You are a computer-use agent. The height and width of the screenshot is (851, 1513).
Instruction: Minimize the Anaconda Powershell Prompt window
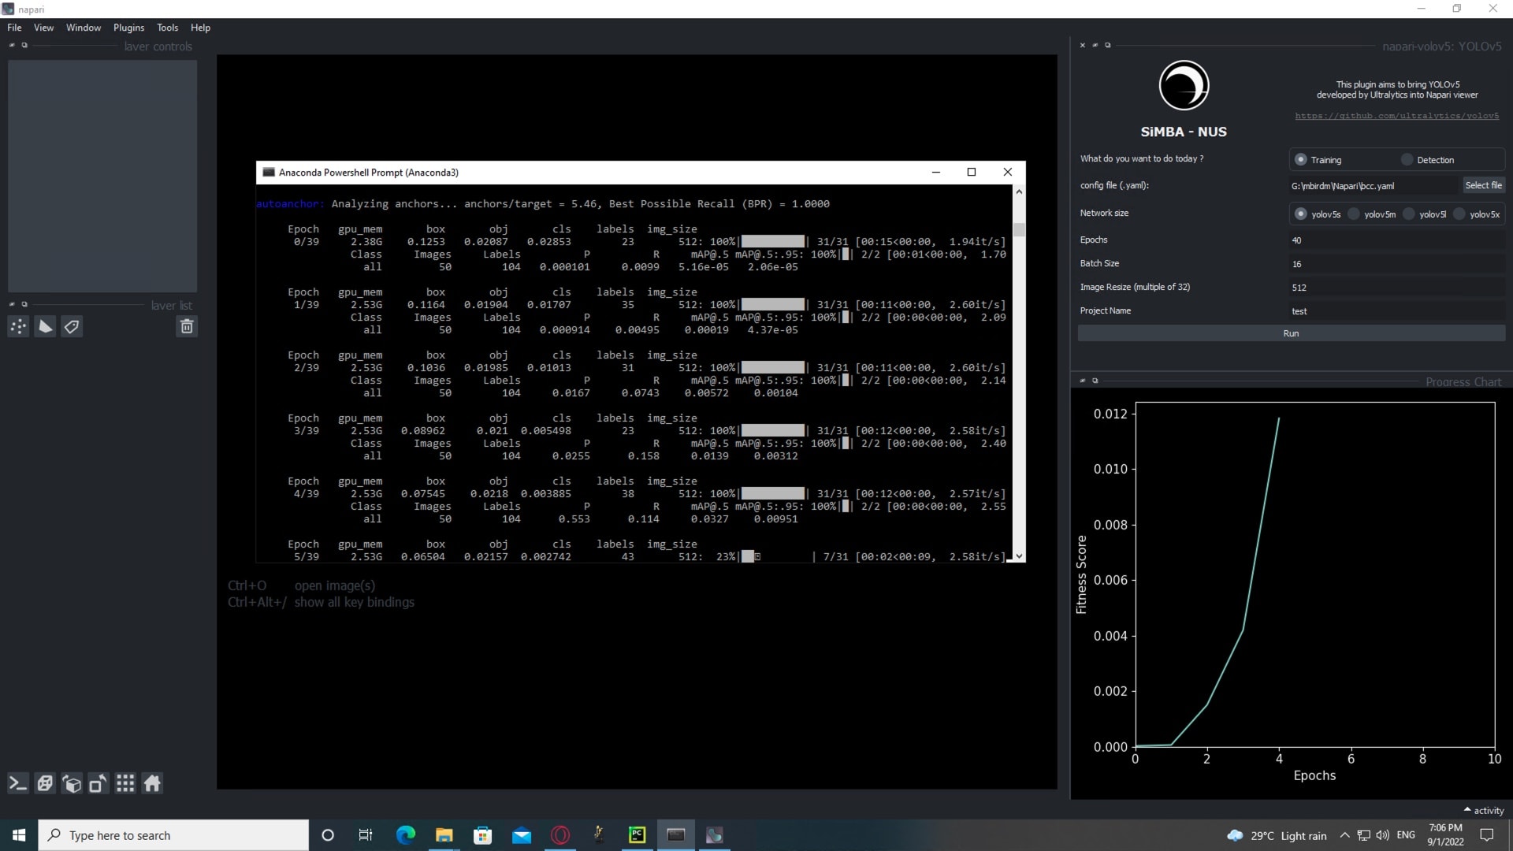(936, 173)
